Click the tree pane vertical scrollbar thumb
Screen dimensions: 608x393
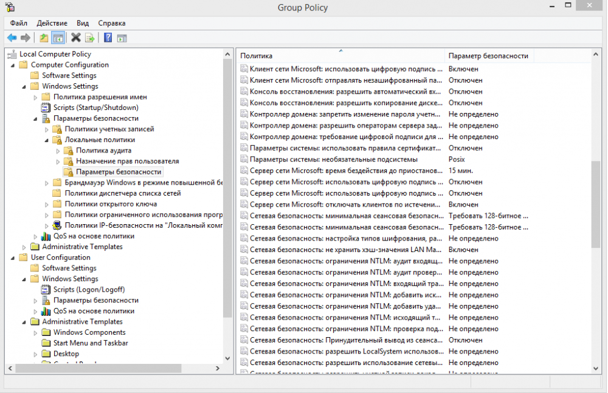point(227,188)
